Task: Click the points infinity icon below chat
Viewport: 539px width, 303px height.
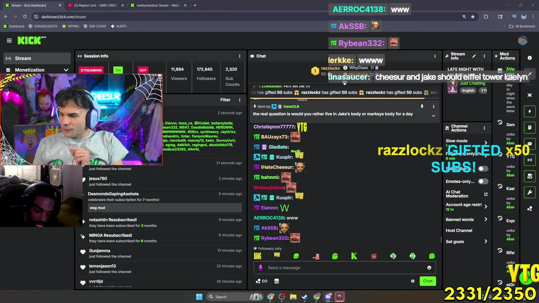Action: [x=261, y=281]
